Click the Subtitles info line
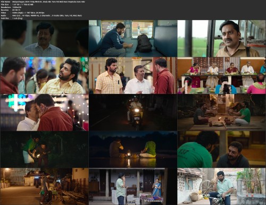266x205 pixels. (x=12, y=18)
